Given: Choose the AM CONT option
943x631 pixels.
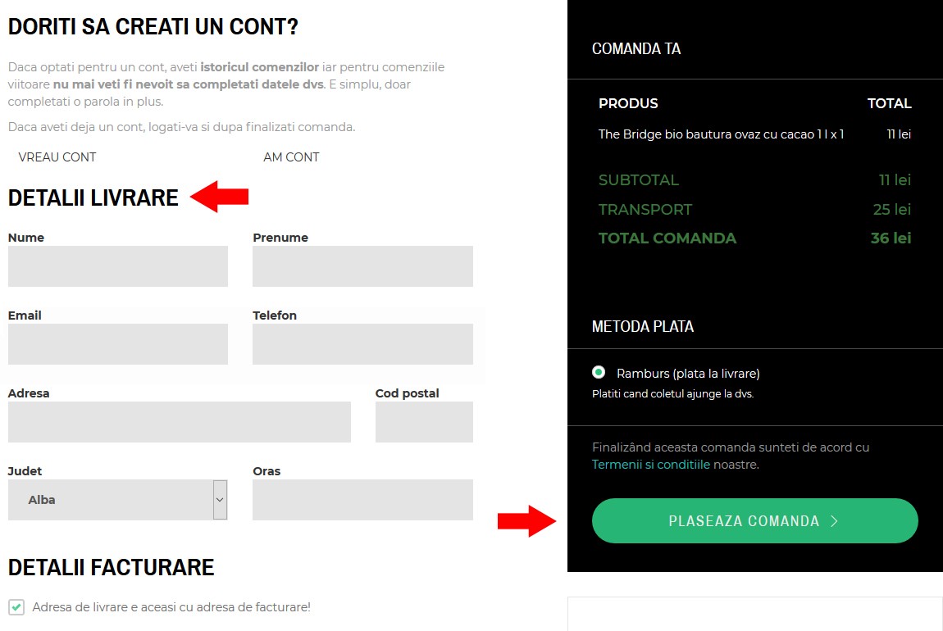Looking at the screenshot, I should click(x=291, y=157).
